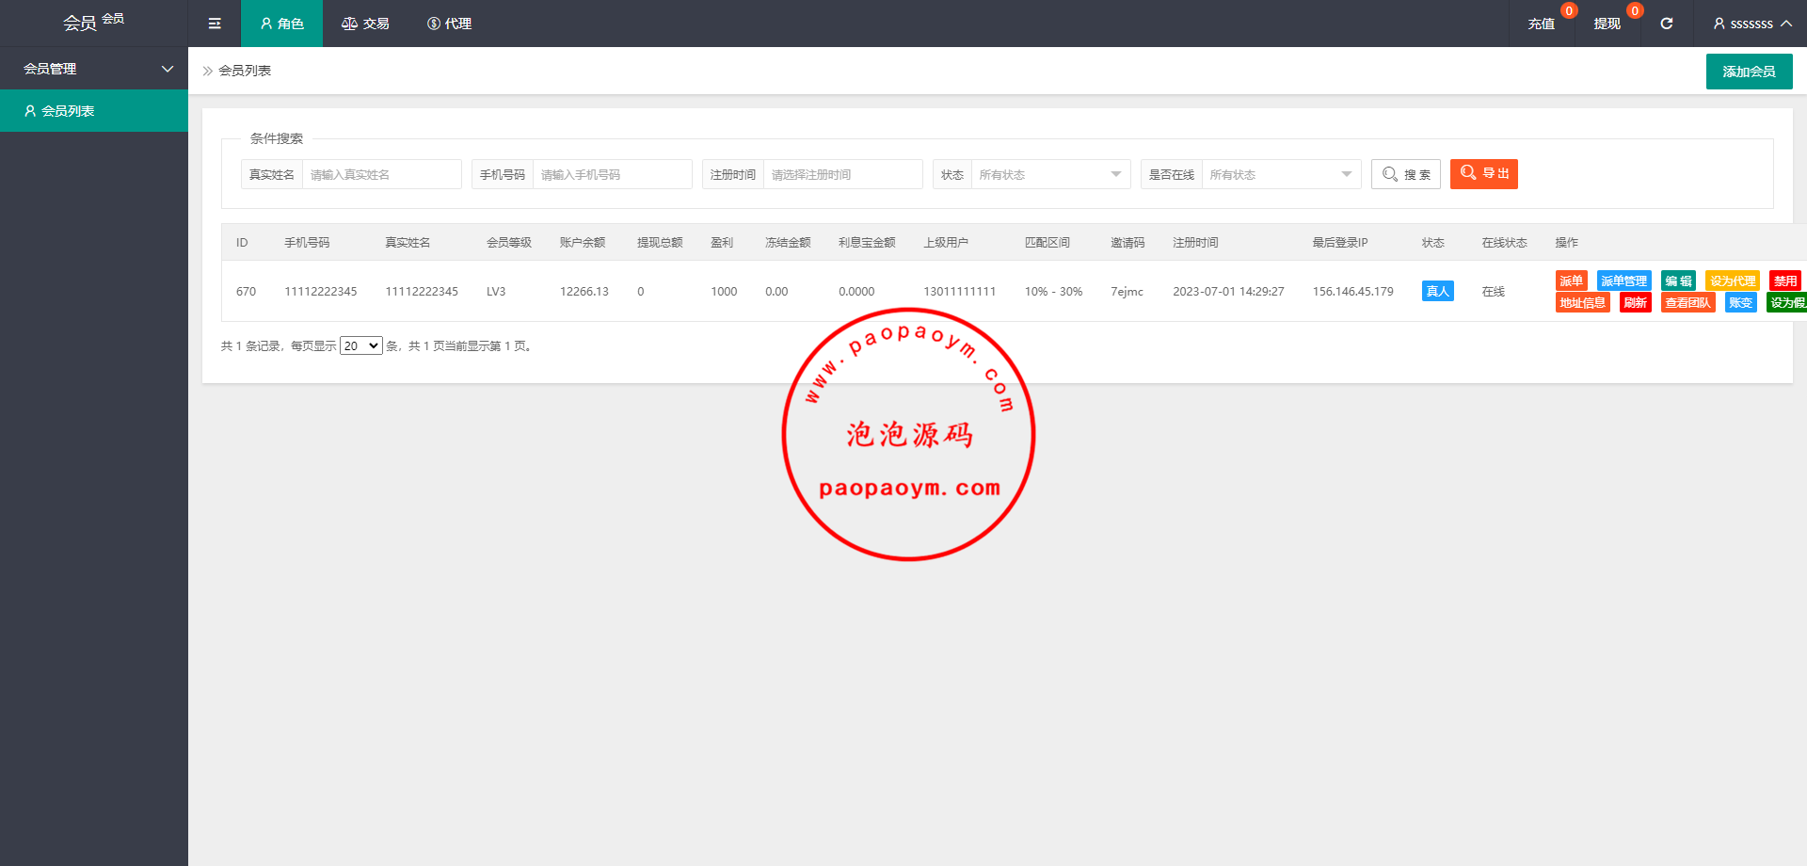Click the 派单管理 button in the row

[x=1623, y=281]
